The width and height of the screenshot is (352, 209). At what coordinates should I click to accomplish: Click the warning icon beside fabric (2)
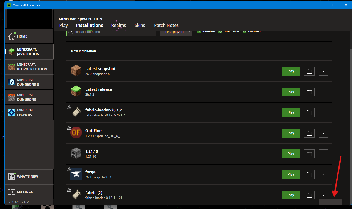(x=69, y=190)
